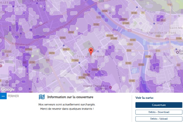Click the folded map icon beside Information sur la couverture

coord(42,97)
